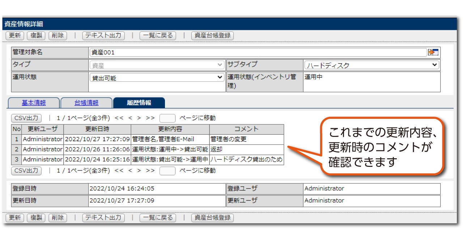
Task: Click the lower page number input box
Action: 167,170
